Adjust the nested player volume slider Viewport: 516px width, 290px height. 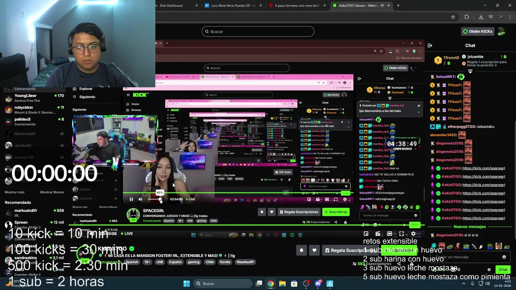(155, 199)
